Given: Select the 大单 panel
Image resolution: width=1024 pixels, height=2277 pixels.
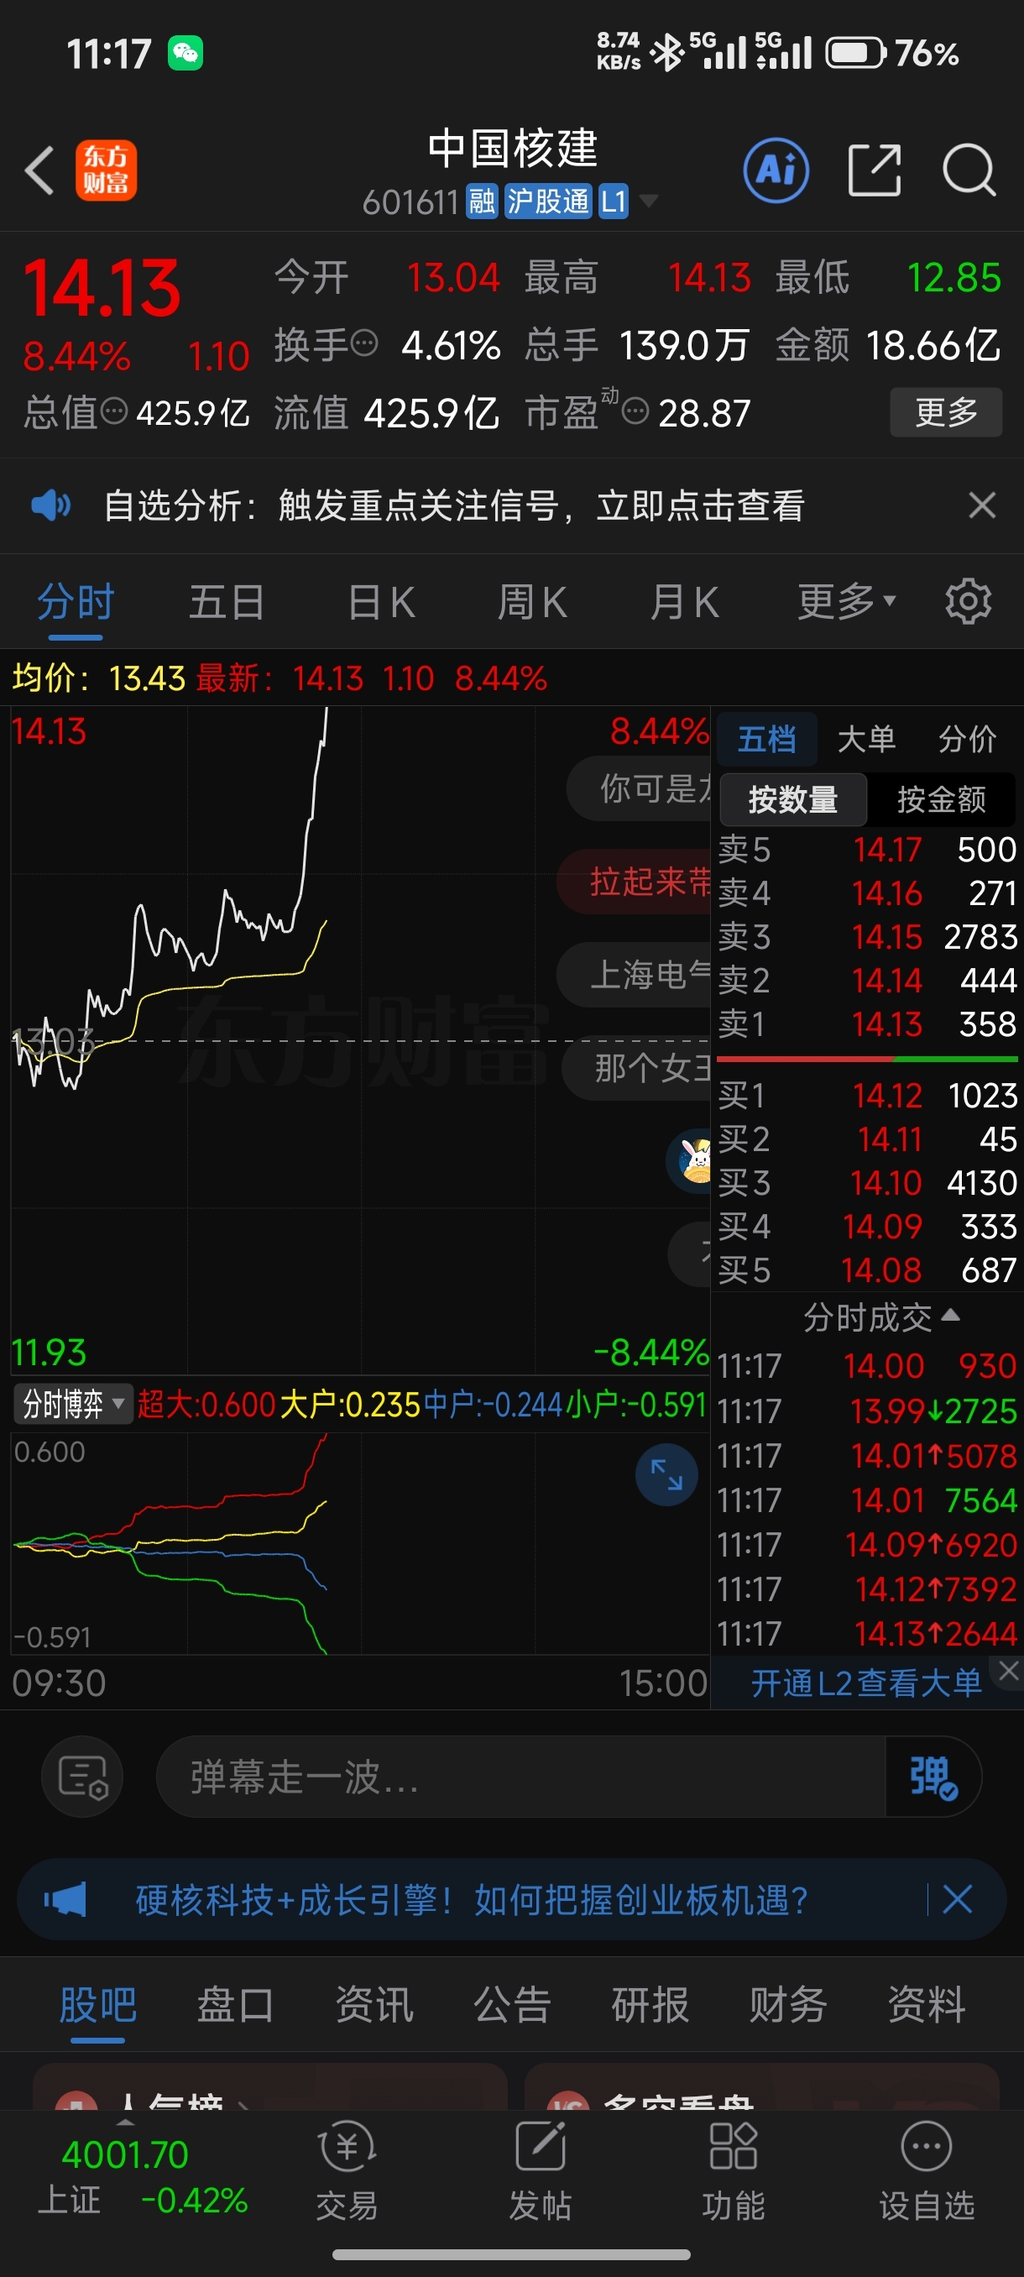Looking at the screenshot, I should coord(866,738).
